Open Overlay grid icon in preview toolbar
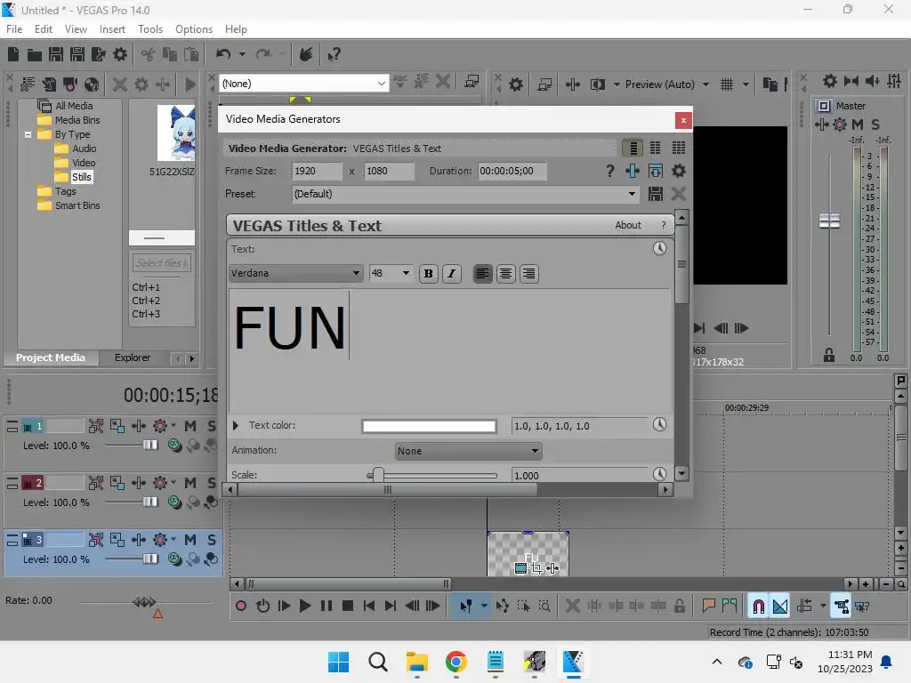This screenshot has width=911, height=683. 727,84
